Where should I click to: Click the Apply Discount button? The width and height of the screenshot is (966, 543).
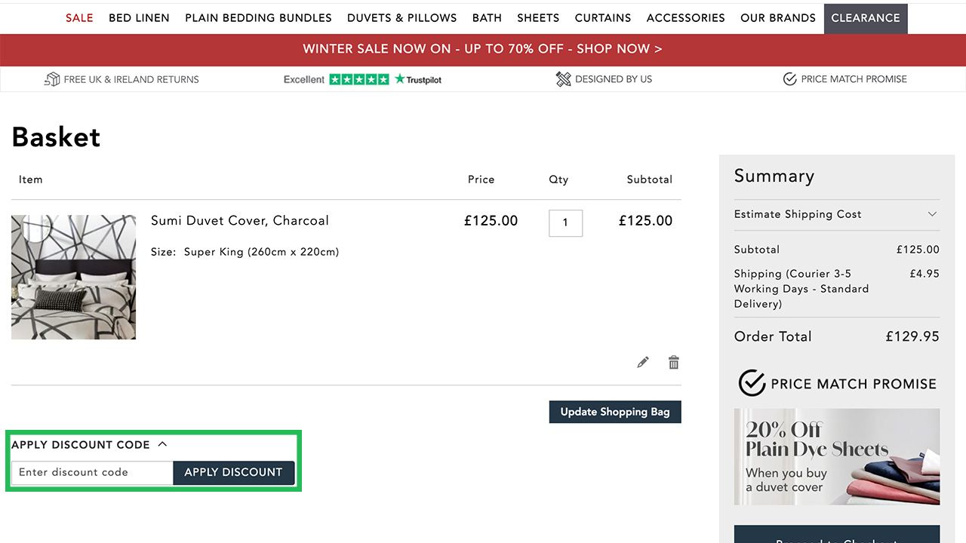pyautogui.click(x=233, y=472)
